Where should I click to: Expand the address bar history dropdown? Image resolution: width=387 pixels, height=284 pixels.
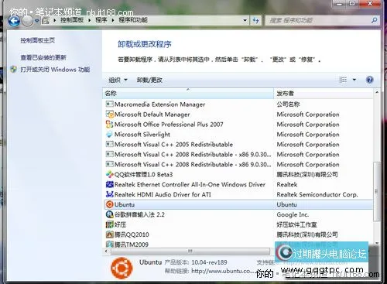(x=245, y=20)
